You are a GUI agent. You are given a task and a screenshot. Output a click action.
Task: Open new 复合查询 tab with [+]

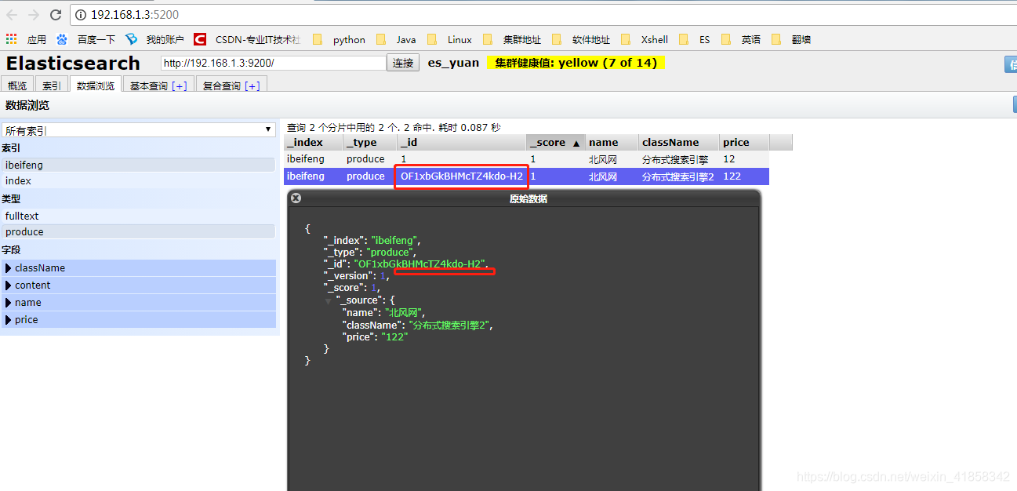(252, 86)
